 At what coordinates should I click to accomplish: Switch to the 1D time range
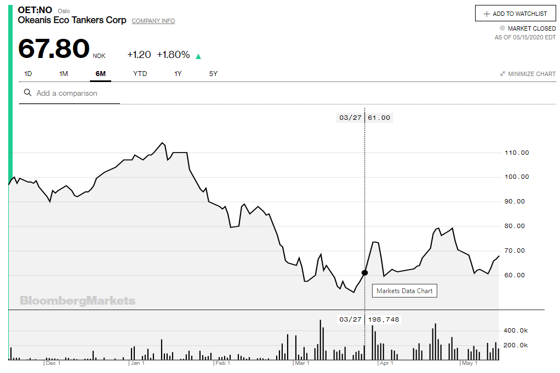click(x=28, y=73)
